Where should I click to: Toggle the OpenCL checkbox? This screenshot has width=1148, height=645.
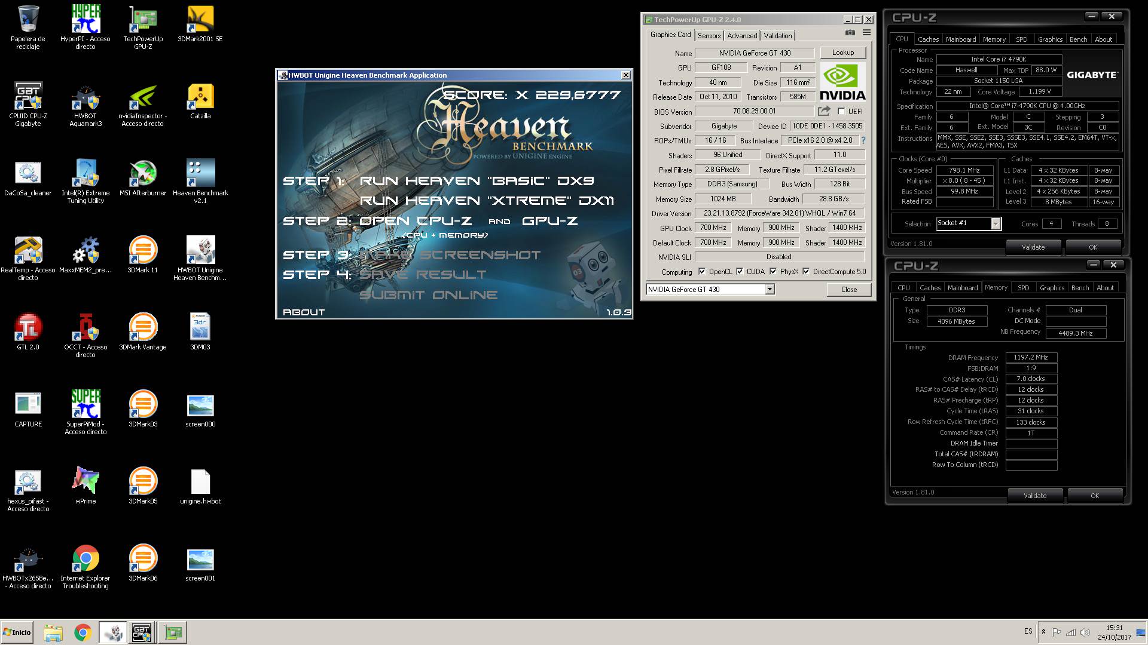click(x=702, y=272)
